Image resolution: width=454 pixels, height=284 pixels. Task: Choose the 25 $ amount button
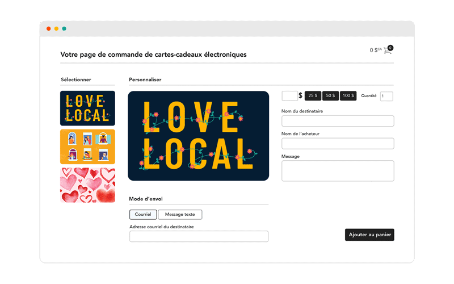[x=313, y=95]
